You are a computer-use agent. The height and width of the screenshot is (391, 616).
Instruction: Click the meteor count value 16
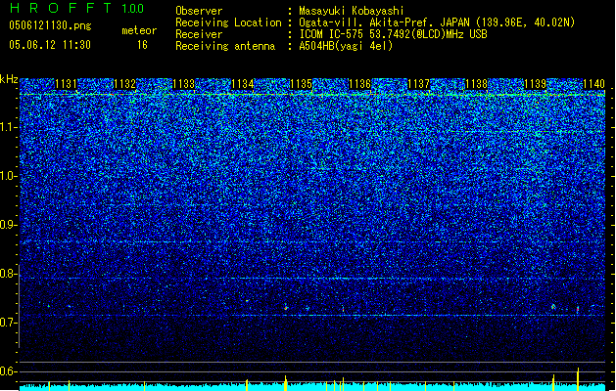[142, 45]
